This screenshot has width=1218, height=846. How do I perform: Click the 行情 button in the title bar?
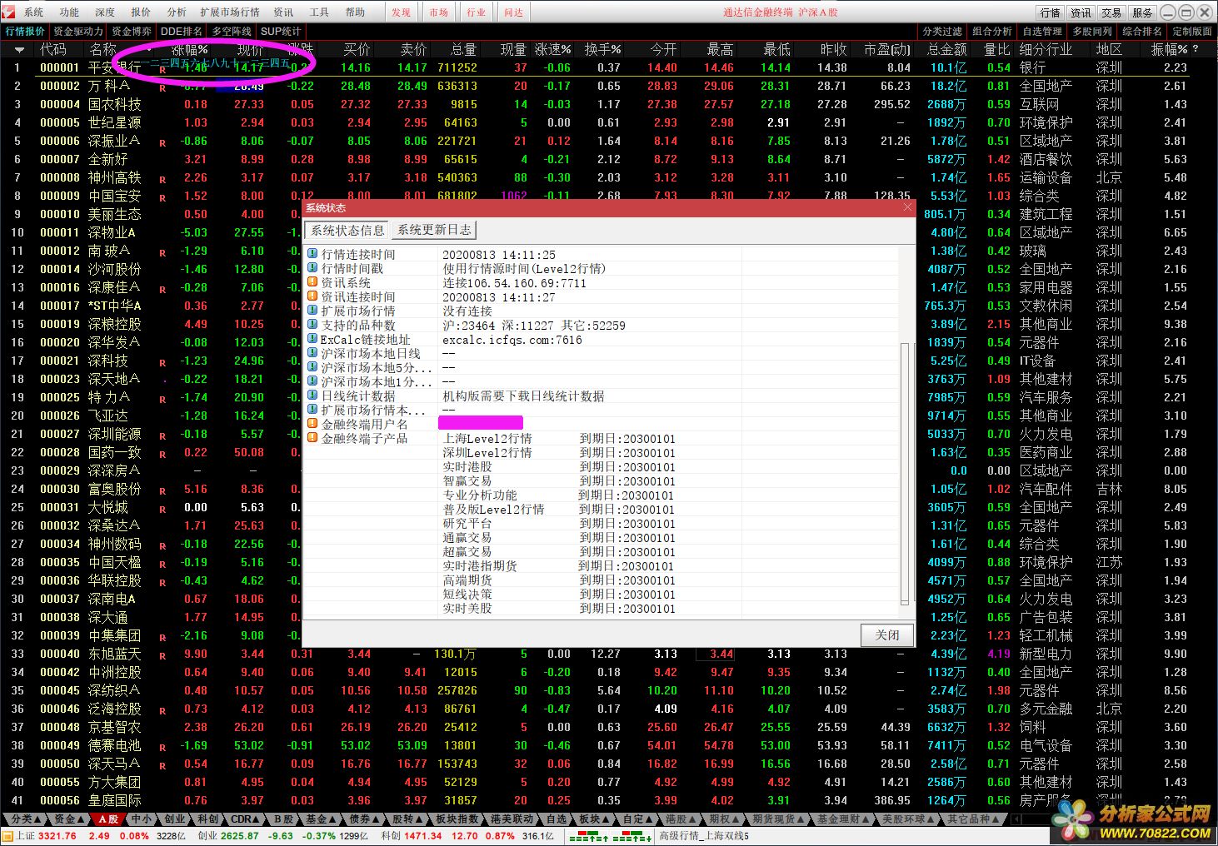point(1050,12)
